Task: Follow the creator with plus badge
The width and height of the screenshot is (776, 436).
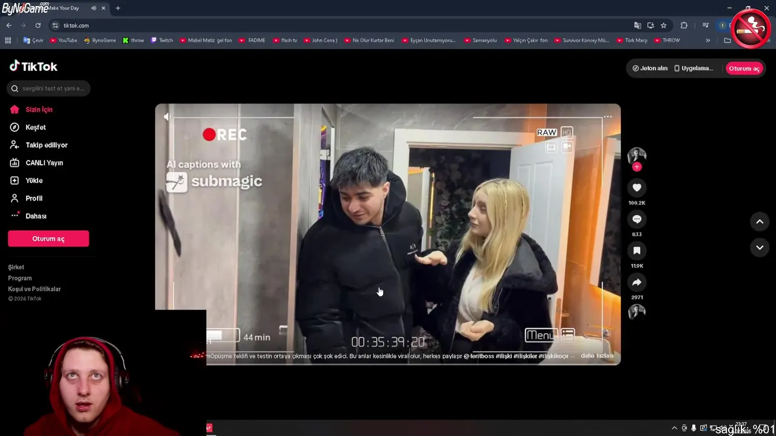Action: (637, 167)
